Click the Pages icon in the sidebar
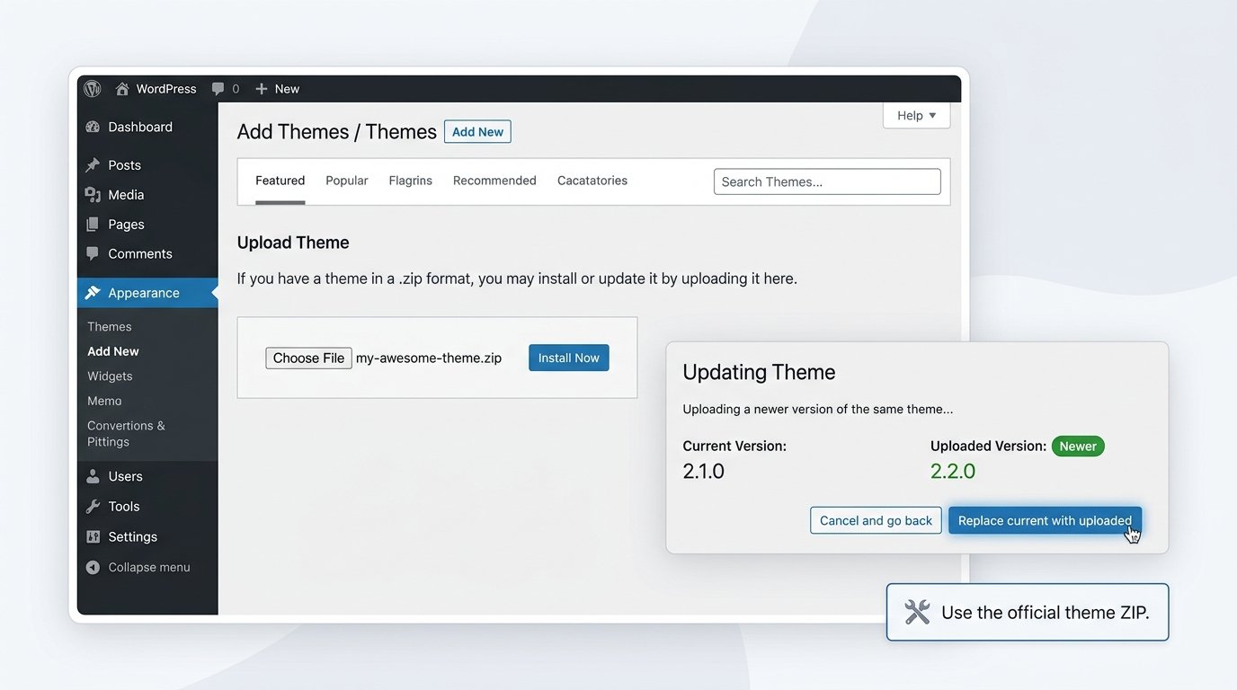The width and height of the screenshot is (1237, 690). pos(93,225)
